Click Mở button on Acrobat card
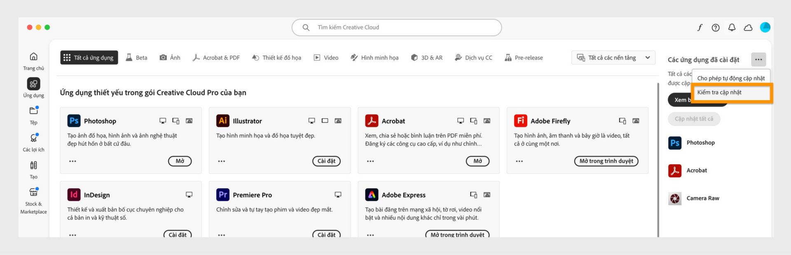Screen dimensions: 791x255 pos(477,161)
